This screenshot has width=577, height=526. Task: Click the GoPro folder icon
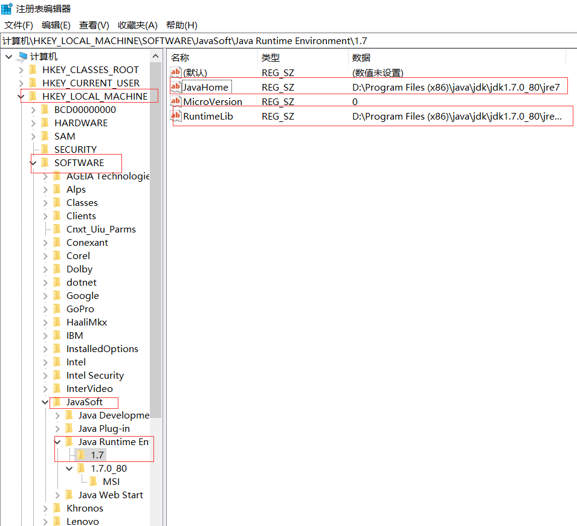coord(57,309)
